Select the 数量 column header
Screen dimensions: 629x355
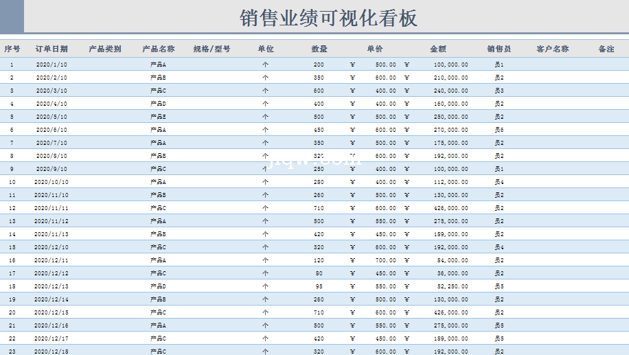coord(319,49)
